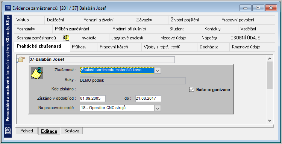Toggle the Naše organizace checkbox
Screen dimensions: 282x144
(x=191, y=90)
